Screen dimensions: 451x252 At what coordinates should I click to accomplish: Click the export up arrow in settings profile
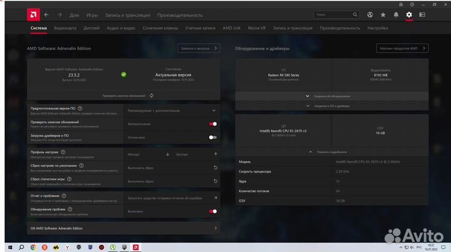[215, 154]
